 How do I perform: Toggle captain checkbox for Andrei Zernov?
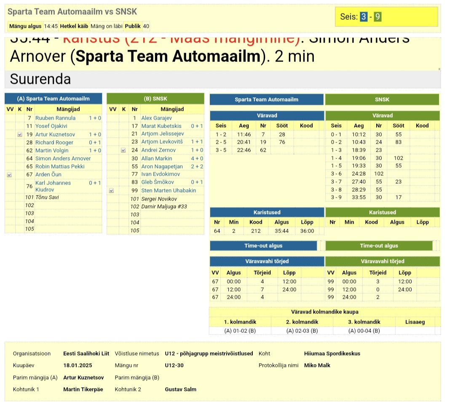point(123,150)
